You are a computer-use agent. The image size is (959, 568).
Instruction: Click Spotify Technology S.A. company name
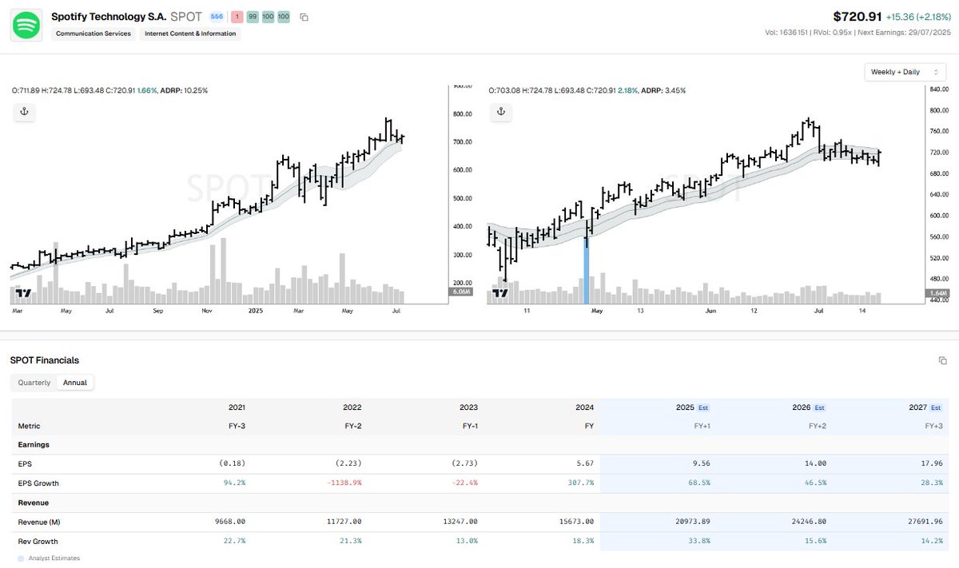[x=109, y=17]
